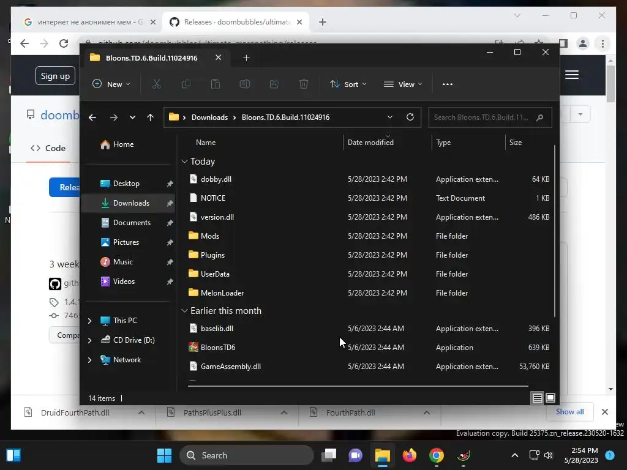Go back in File Explorer navigation
The height and width of the screenshot is (470, 627).
pos(92,117)
